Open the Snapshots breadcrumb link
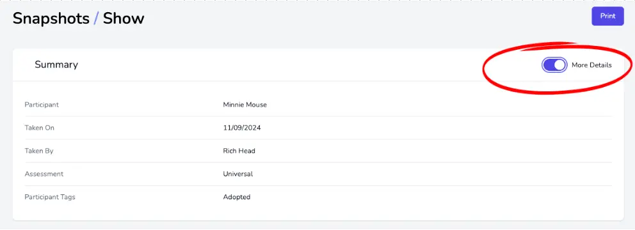This screenshot has height=230, width=635. tap(51, 19)
